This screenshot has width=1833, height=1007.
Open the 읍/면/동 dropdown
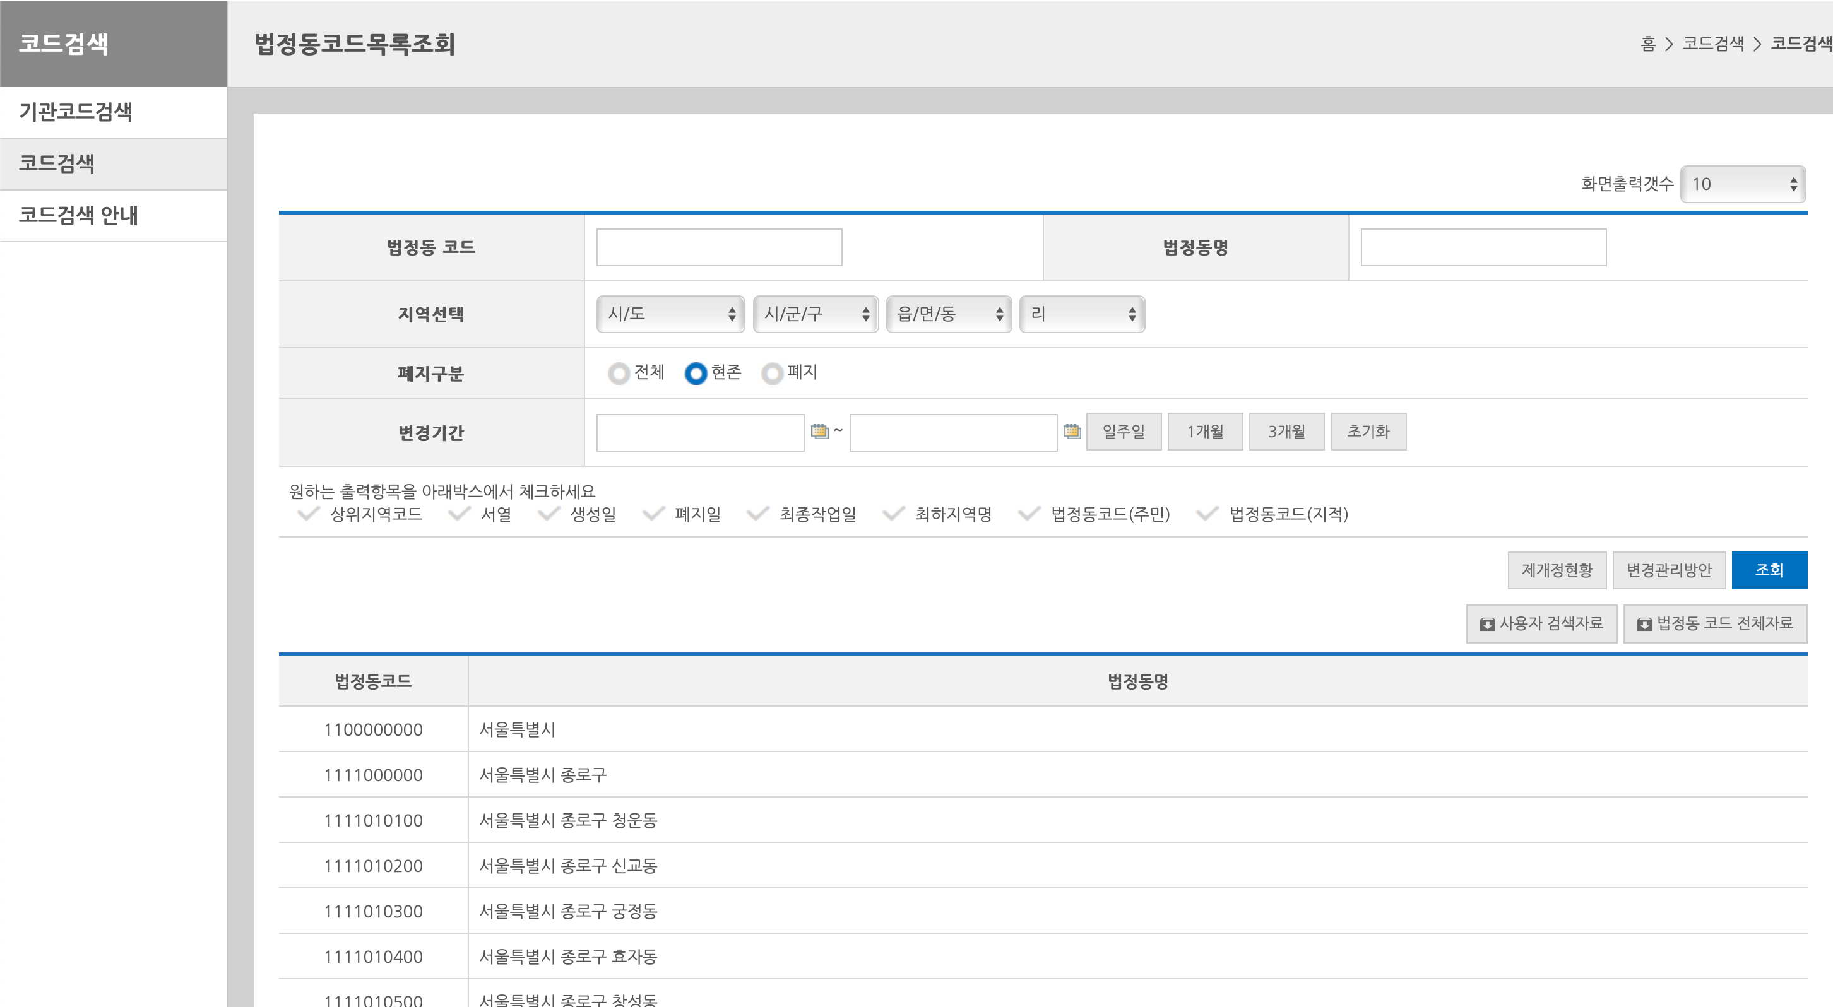(x=949, y=314)
